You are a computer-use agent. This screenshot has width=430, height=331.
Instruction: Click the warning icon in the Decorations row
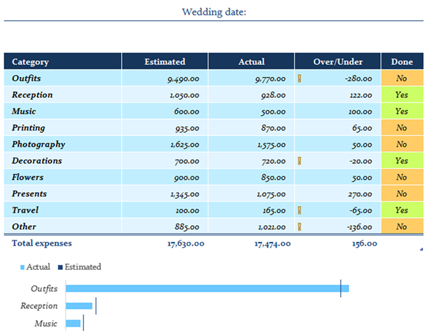[299, 161]
